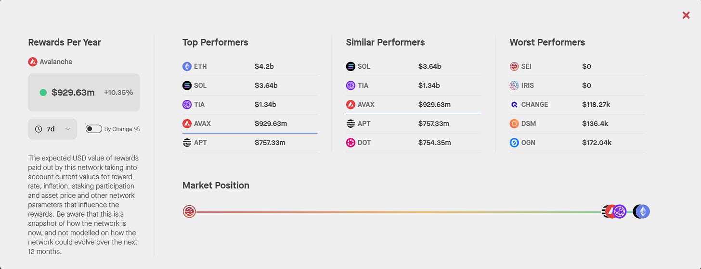Click the DSM token icon
Screen dimensions: 701x269
pos(514,123)
